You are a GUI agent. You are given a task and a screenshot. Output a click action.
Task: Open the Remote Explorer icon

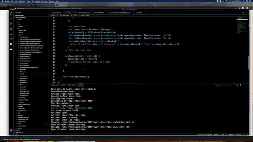point(11,34)
